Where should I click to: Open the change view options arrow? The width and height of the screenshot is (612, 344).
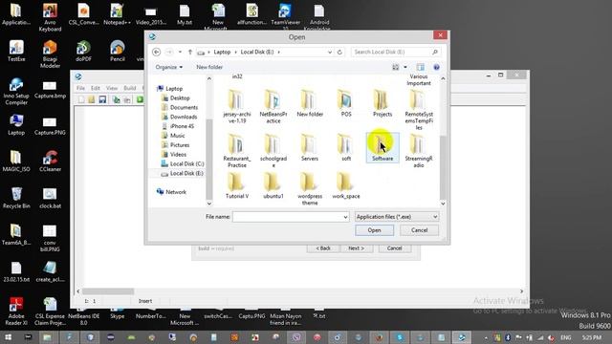[x=405, y=67]
